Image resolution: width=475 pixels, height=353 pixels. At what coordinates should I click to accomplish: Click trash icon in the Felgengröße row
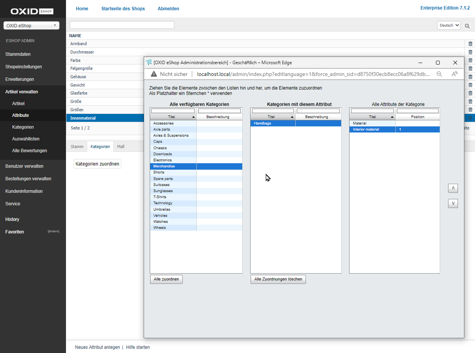470,68
